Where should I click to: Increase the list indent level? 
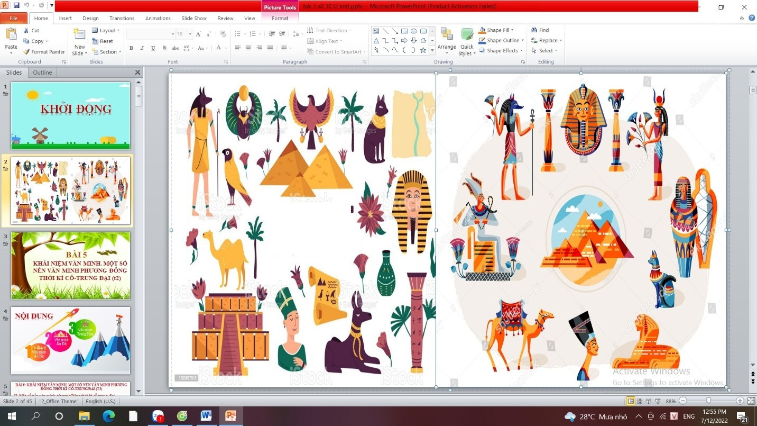pos(283,34)
